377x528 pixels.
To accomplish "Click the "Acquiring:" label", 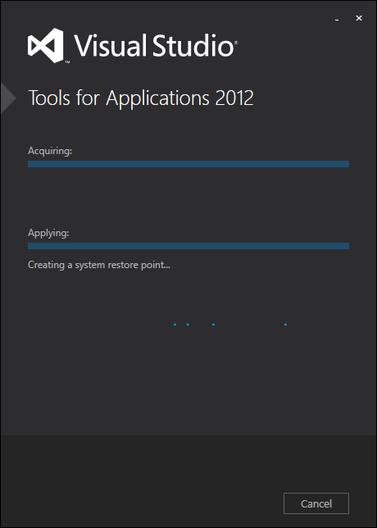I will [50, 151].
